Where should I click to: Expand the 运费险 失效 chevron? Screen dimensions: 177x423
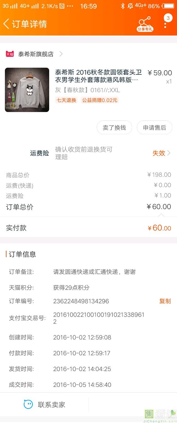(x=169, y=153)
